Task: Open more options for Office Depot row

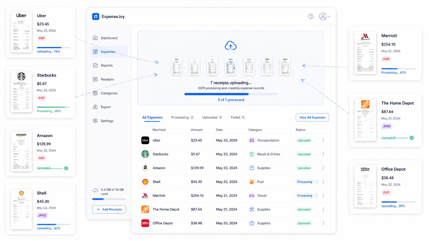Action: (323, 223)
